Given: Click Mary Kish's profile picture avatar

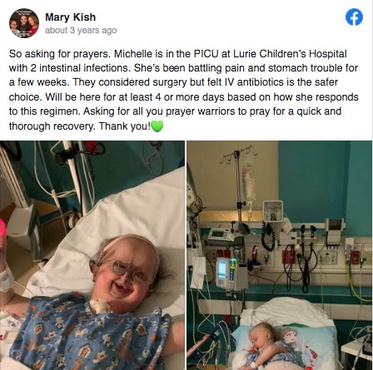Looking at the screenshot, I should tap(24, 23).
